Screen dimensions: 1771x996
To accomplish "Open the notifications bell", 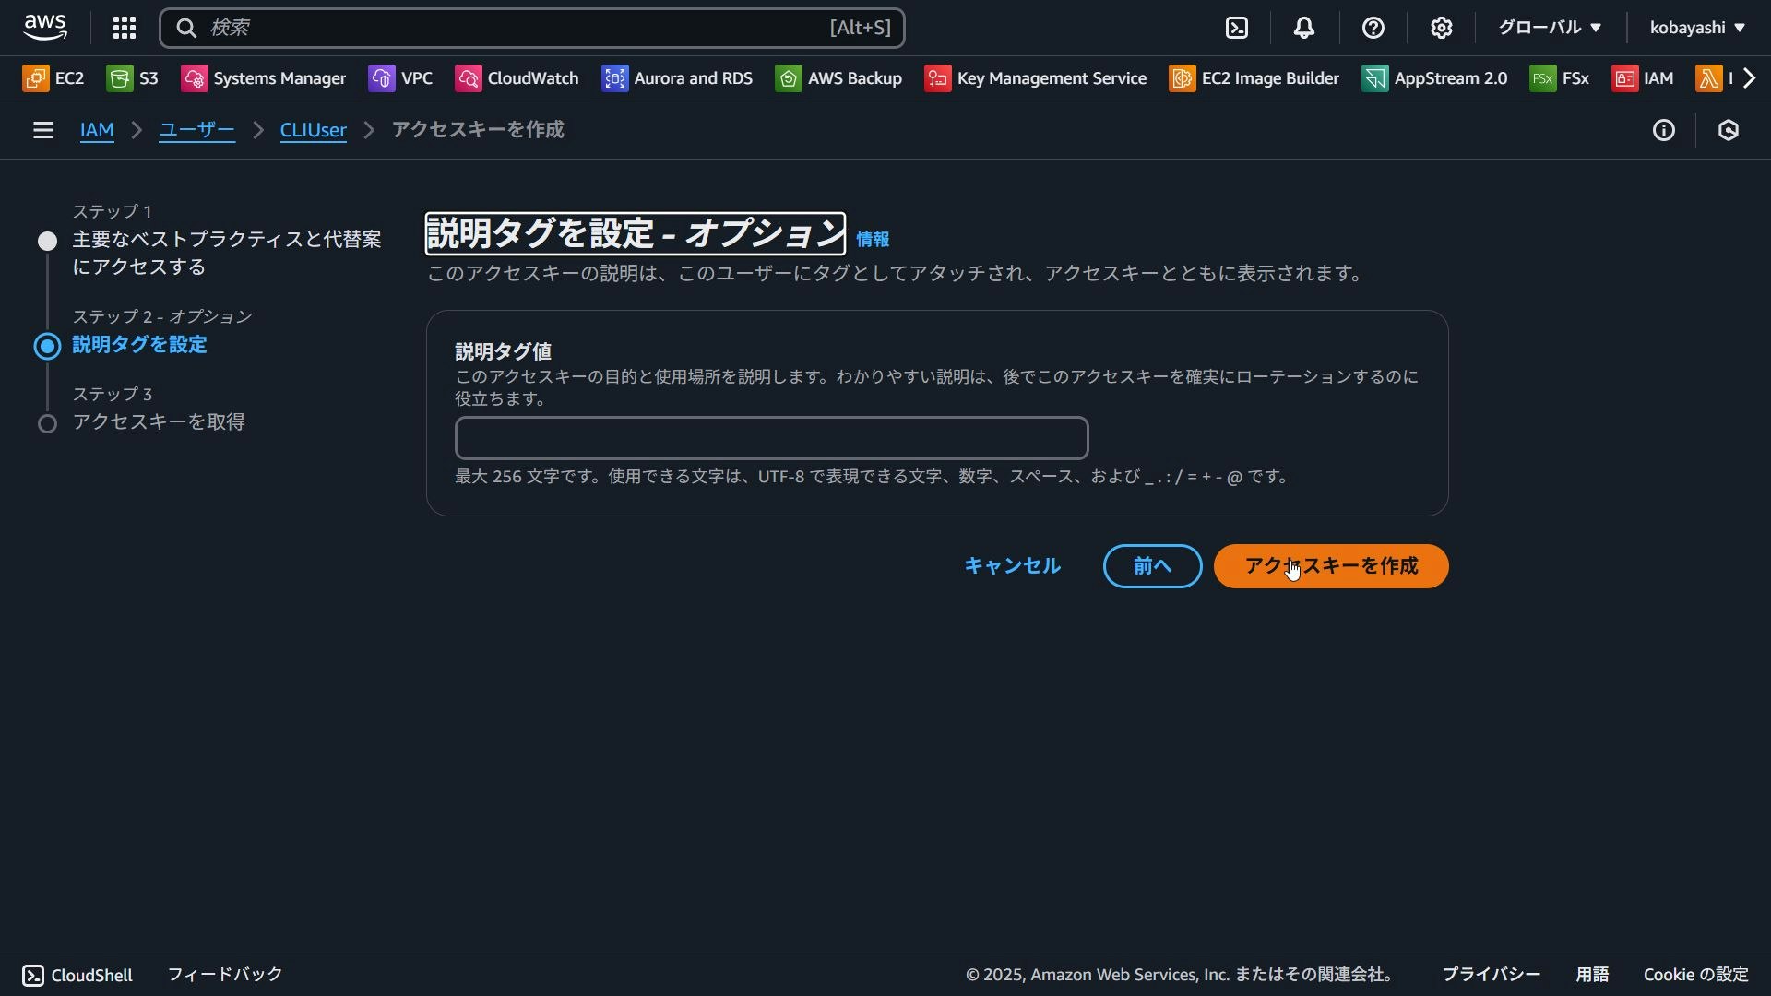I will click(x=1304, y=28).
